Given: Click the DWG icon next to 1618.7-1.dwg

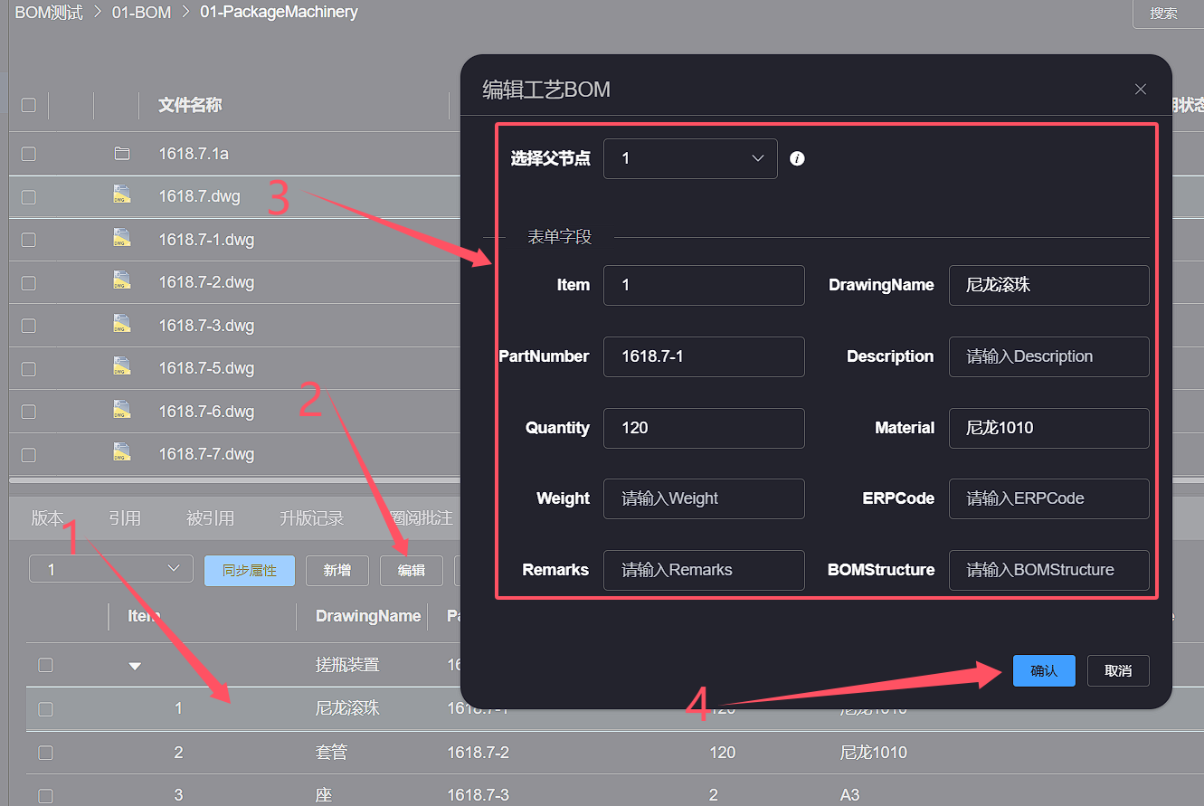Looking at the screenshot, I should [122, 238].
